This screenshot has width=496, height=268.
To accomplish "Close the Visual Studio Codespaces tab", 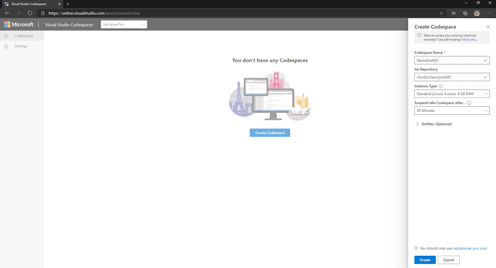I will click(x=59, y=4).
